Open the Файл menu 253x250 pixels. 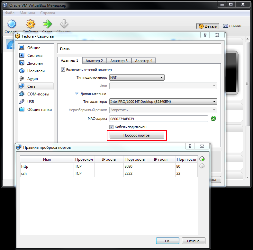click(x=10, y=13)
